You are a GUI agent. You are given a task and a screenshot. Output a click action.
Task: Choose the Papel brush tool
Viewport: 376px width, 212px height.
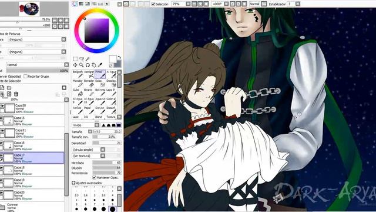coord(89,110)
